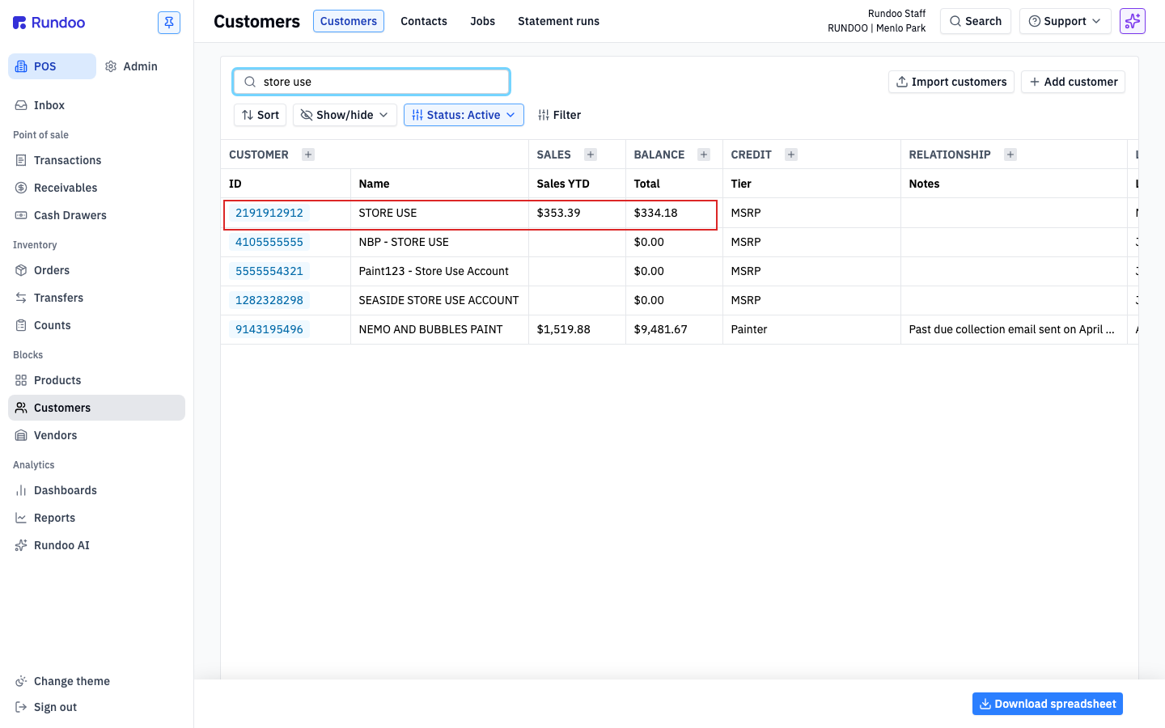This screenshot has width=1165, height=728.
Task: Open Transfers page
Action: (96, 298)
